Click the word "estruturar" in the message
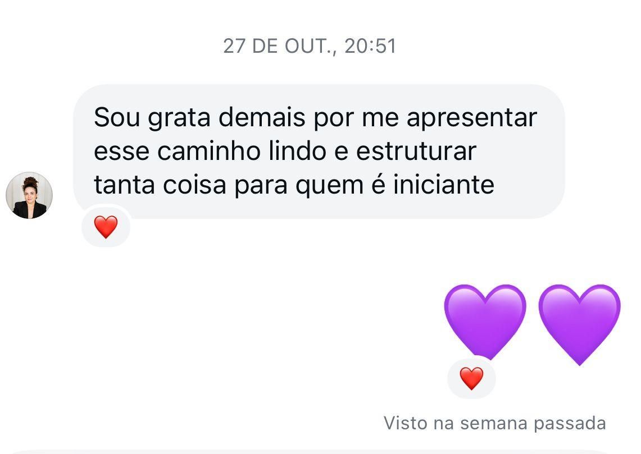 click(416, 152)
